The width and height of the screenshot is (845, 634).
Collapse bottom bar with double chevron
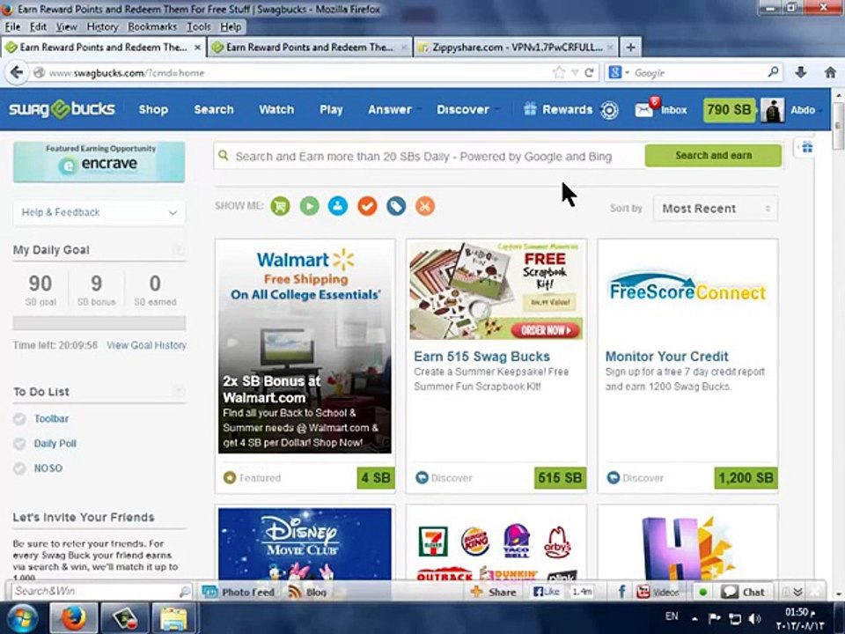(x=798, y=592)
